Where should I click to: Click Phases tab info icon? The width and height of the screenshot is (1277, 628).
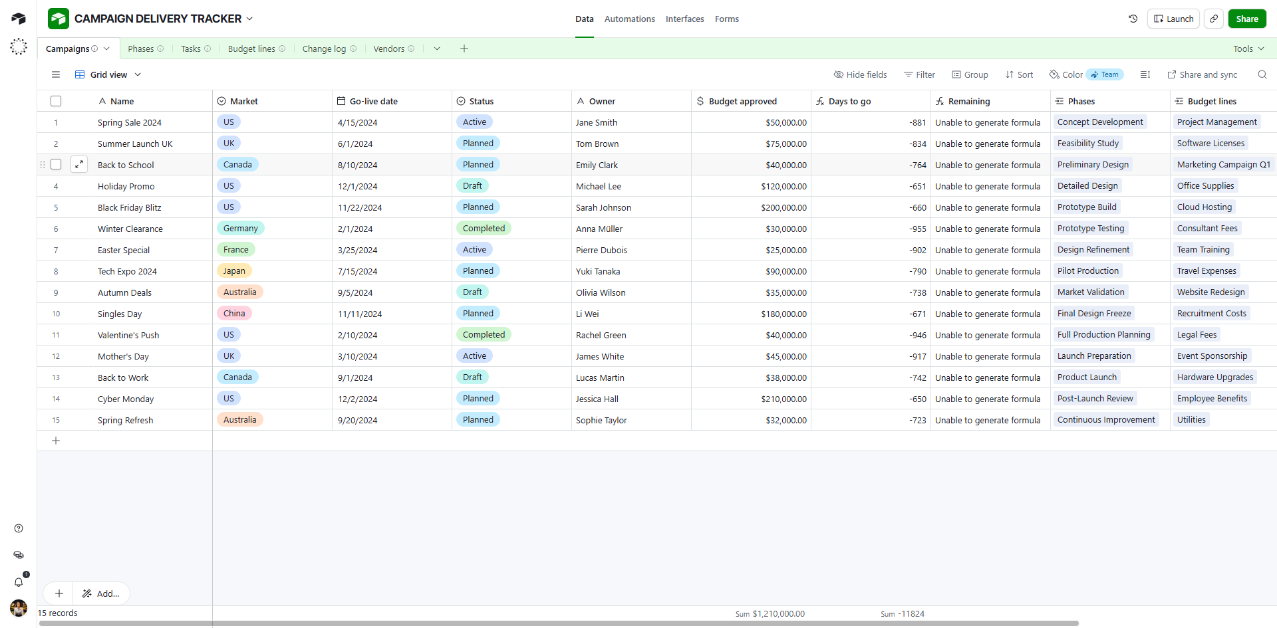tap(160, 49)
